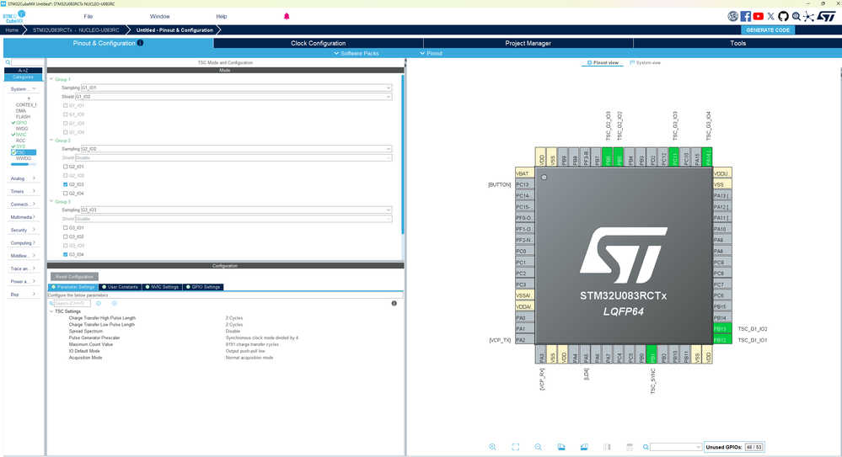Click the parameter search input field
The width and height of the screenshot is (842, 457).
[72, 304]
